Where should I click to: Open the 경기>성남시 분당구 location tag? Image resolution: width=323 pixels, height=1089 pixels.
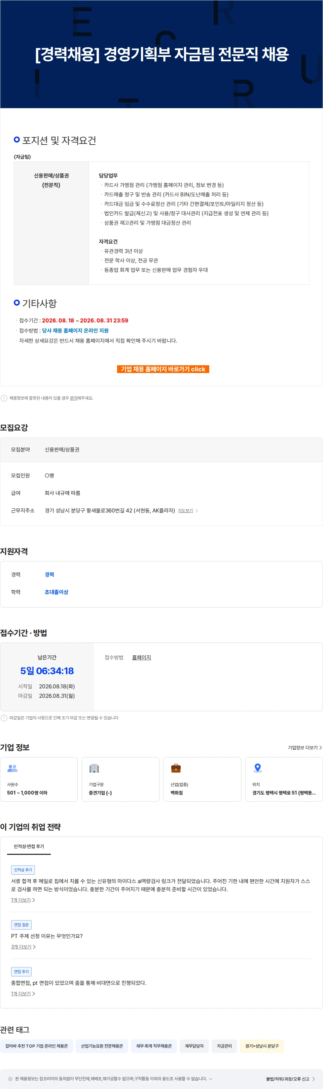(262, 1046)
